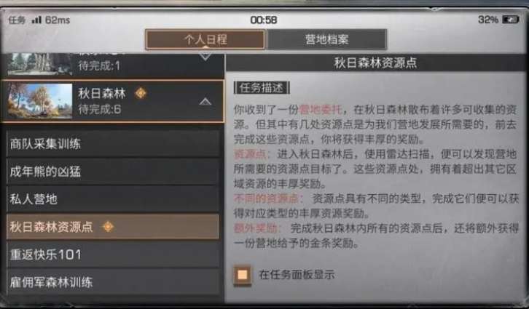Click the diamond marker on 秋日森林资源点 row
The height and width of the screenshot is (309, 529).
(x=108, y=227)
